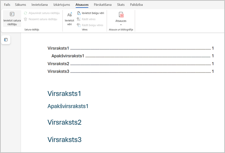Click the large Virsraksts1 heading
Image resolution: width=225 pixels, height=153 pixels.
pyautogui.click(x=64, y=94)
